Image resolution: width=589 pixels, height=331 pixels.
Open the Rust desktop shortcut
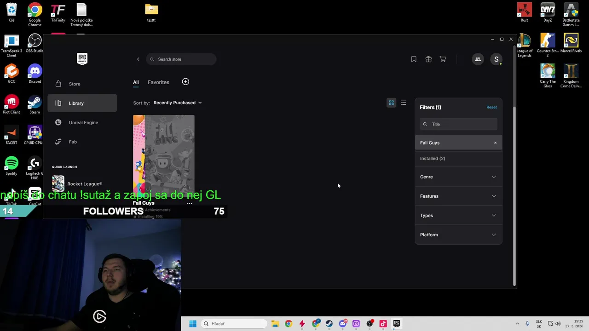tap(525, 13)
